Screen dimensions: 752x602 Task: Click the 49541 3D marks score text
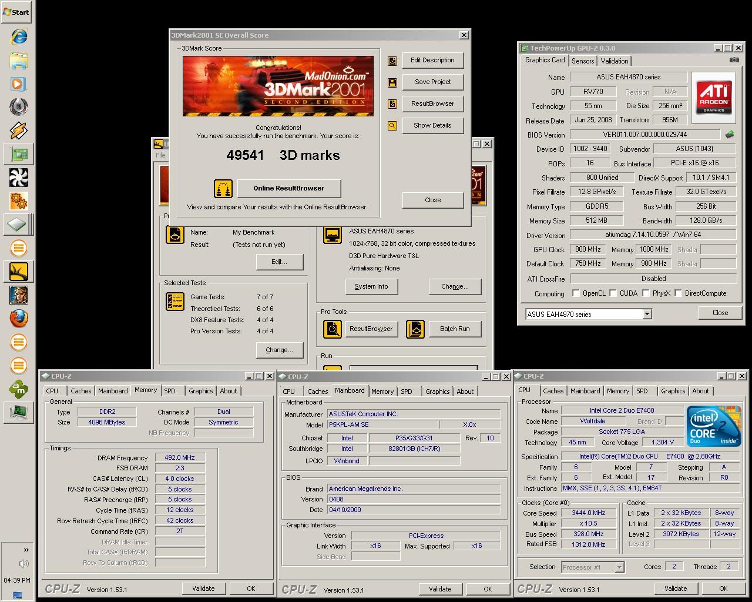[x=283, y=155]
